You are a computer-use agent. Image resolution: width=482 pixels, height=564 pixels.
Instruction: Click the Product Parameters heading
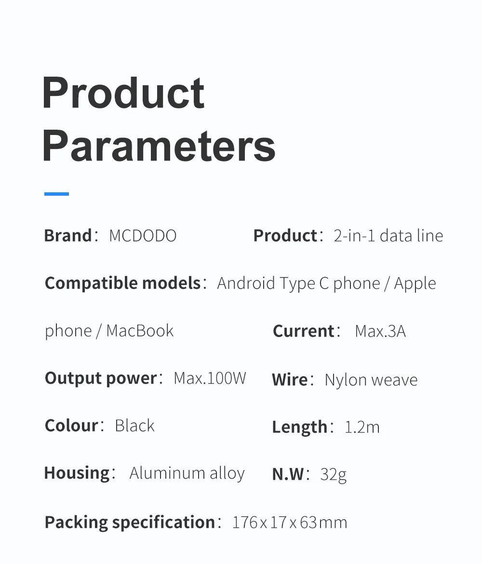159,119
